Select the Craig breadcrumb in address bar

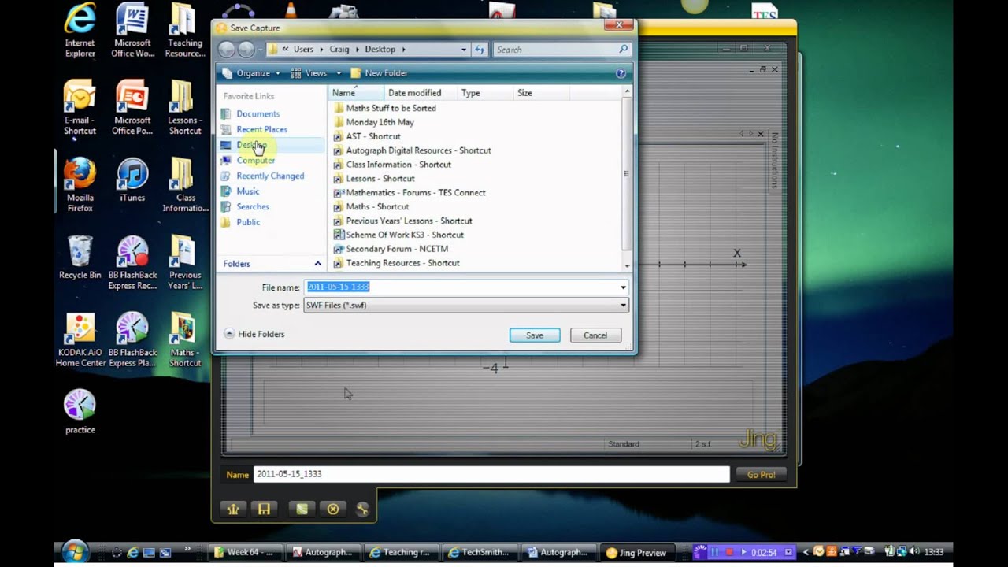coord(339,50)
